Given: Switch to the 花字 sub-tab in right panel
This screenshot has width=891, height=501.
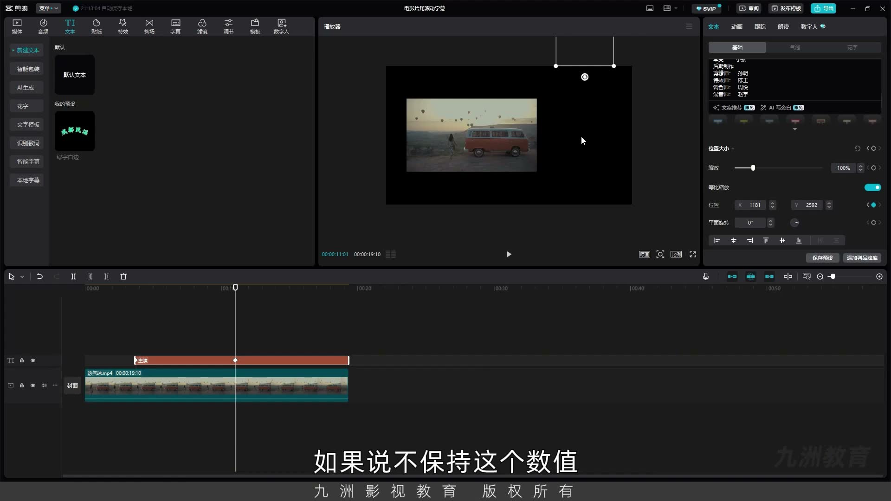Looking at the screenshot, I should pyautogui.click(x=852, y=47).
